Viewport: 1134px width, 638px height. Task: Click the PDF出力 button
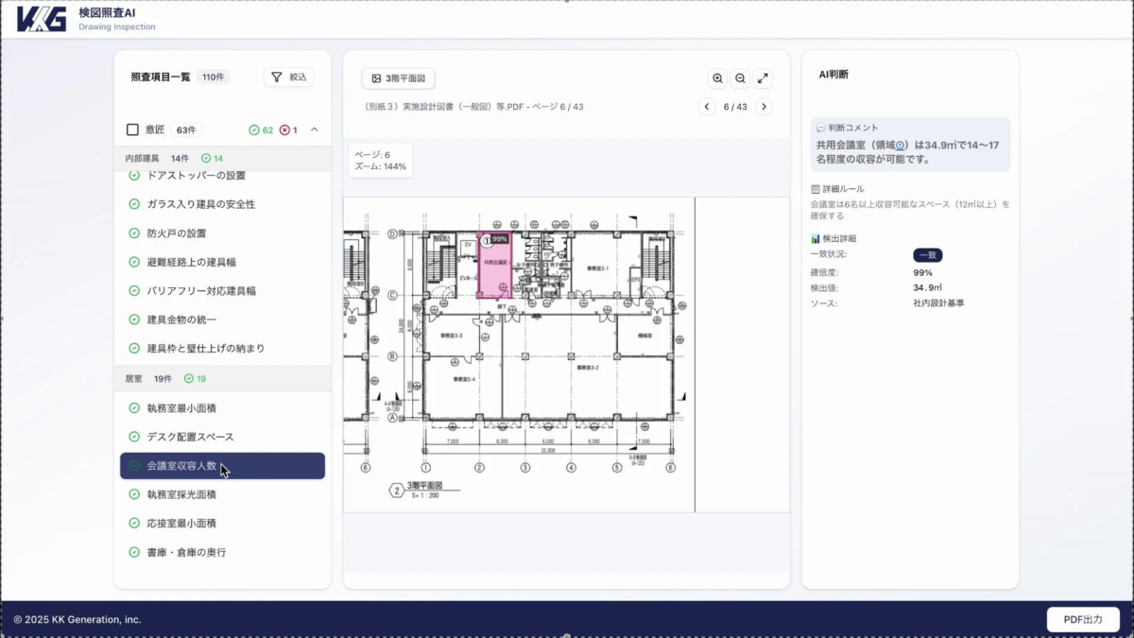tap(1083, 619)
